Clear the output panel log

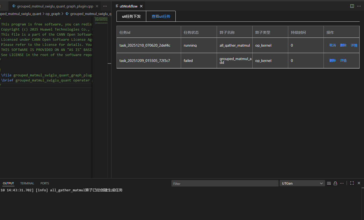click(329, 183)
